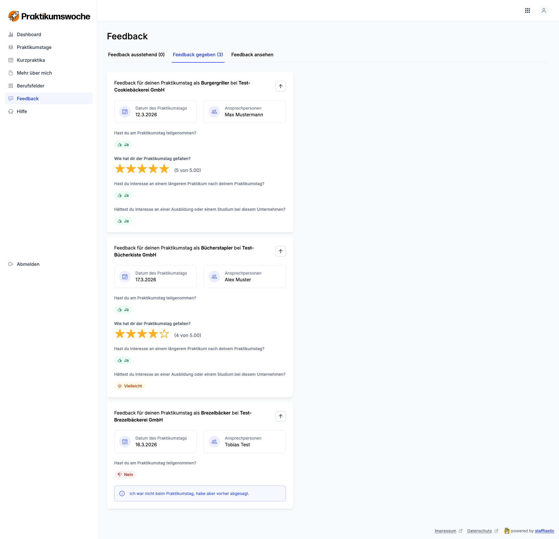The image size is (559, 539).
Task: Collapse the Bücherstapler feedback card
Action: pos(280,251)
